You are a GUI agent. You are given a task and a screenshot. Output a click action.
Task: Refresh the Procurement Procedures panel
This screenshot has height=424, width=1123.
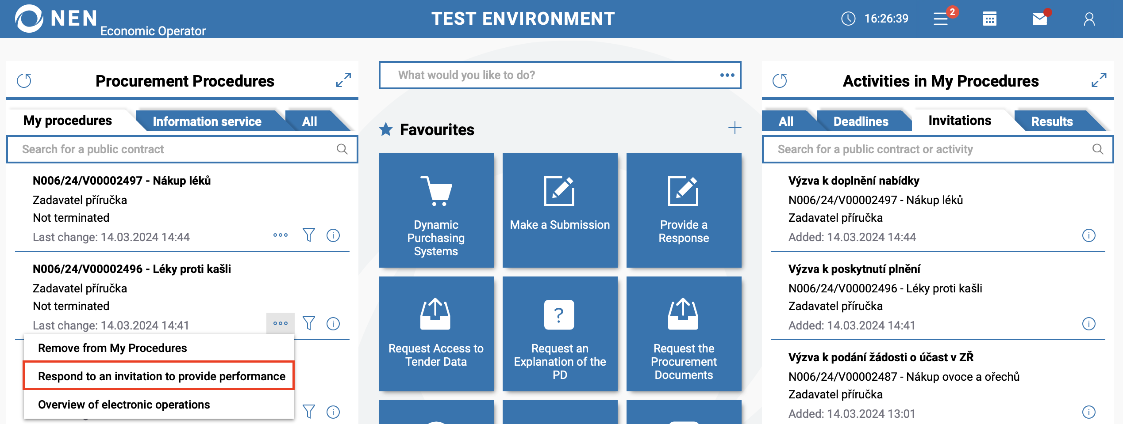(x=24, y=81)
